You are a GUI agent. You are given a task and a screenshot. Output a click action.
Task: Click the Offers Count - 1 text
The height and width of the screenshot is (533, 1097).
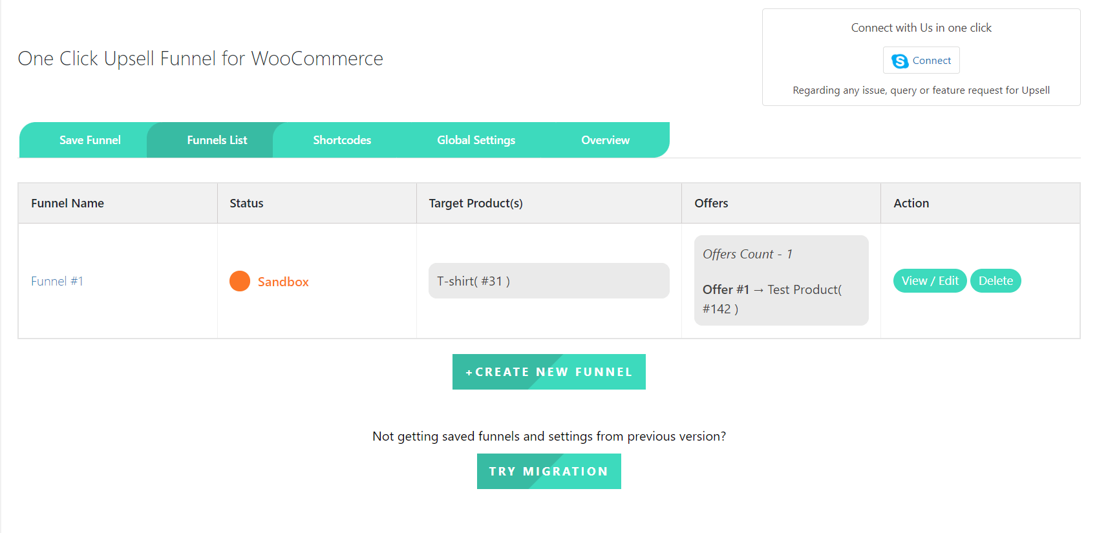click(747, 254)
